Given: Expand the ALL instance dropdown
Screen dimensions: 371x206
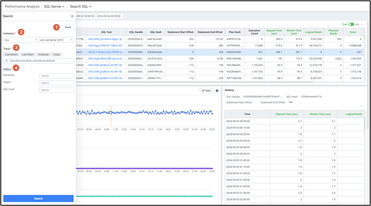Looking at the screenshot, I should pos(20,40).
